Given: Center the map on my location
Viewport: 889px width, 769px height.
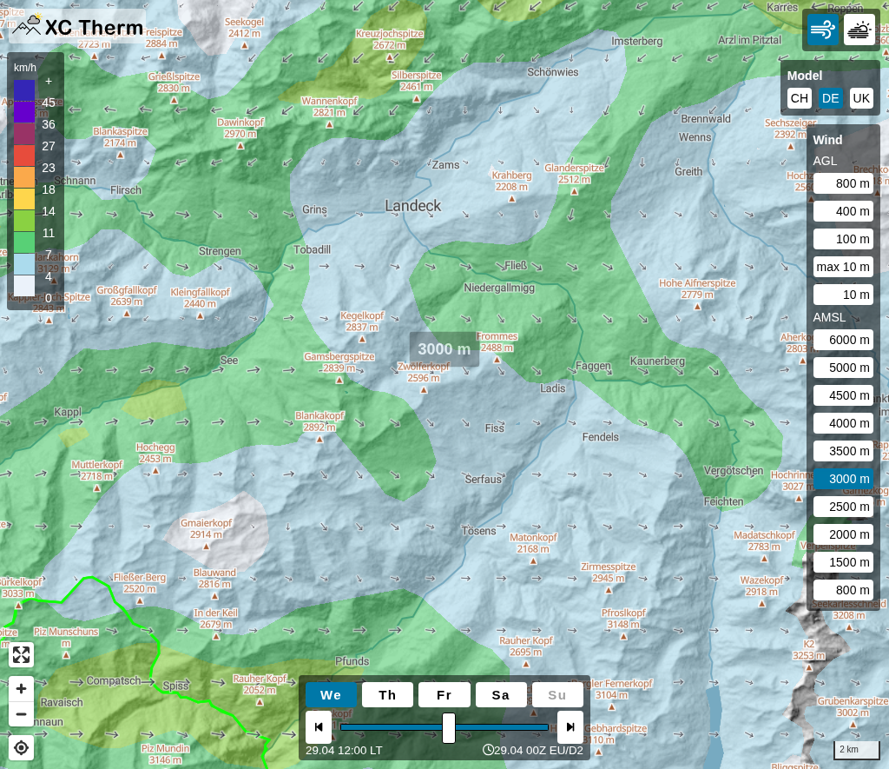Looking at the screenshot, I should (22, 747).
